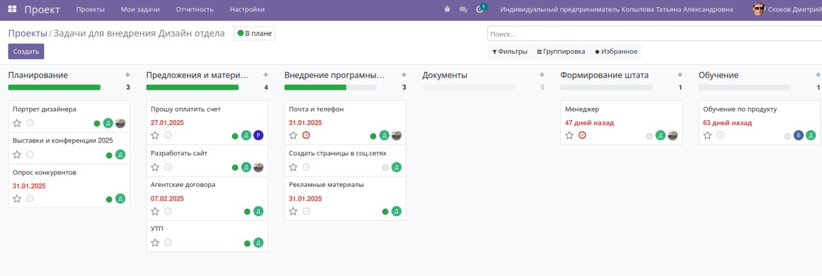This screenshot has height=276, width=822.
Task: Open activity clock on Рекламные материалы card
Action: pyautogui.click(x=306, y=211)
